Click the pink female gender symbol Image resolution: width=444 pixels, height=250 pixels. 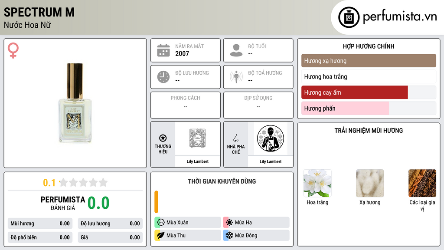pyautogui.click(x=13, y=50)
